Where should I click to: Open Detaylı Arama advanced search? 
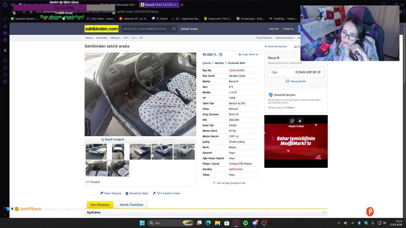tap(189, 29)
